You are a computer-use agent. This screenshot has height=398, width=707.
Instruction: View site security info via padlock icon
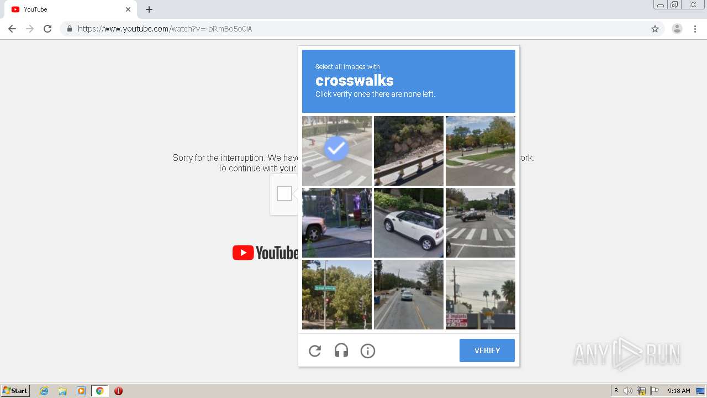(70, 29)
